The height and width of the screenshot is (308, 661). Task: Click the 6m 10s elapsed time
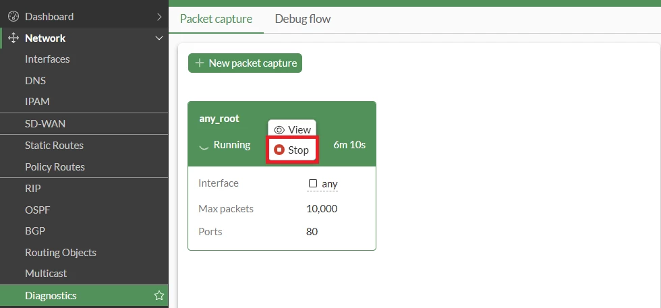pyautogui.click(x=349, y=145)
